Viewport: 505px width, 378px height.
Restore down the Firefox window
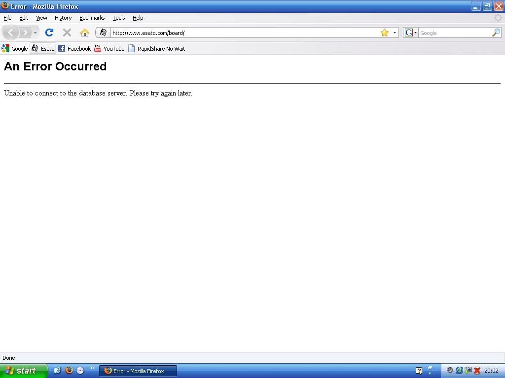[x=487, y=6]
